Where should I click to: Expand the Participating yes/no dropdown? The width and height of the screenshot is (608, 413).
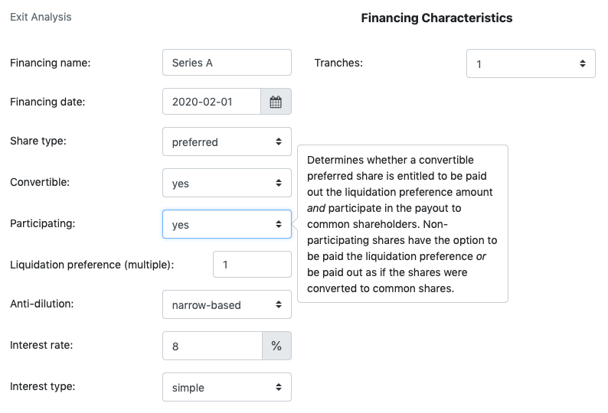[227, 224]
